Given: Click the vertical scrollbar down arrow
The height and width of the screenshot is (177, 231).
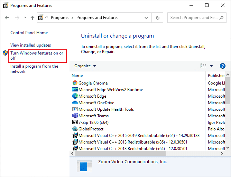Looking at the screenshot, I should click(x=228, y=148).
